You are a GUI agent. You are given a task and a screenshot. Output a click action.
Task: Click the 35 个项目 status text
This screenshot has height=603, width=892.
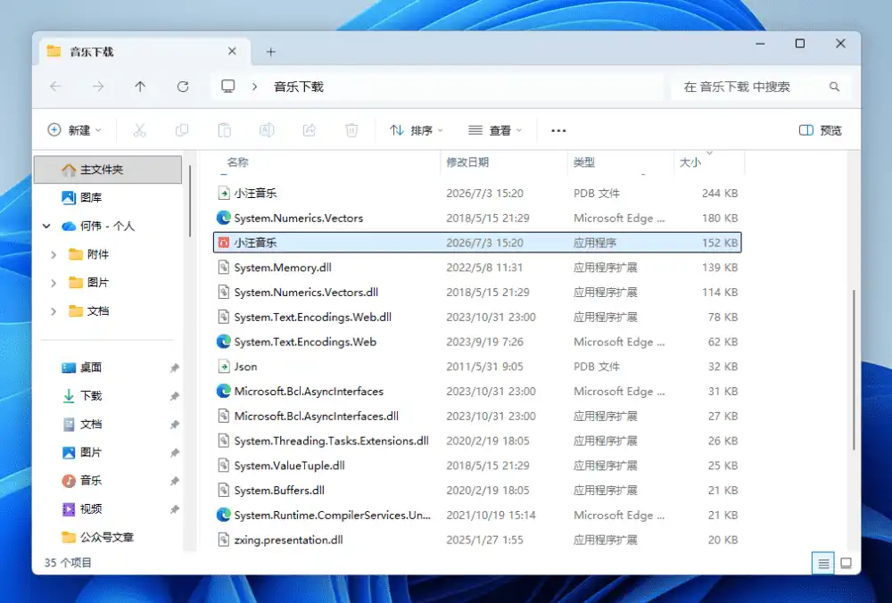click(68, 563)
